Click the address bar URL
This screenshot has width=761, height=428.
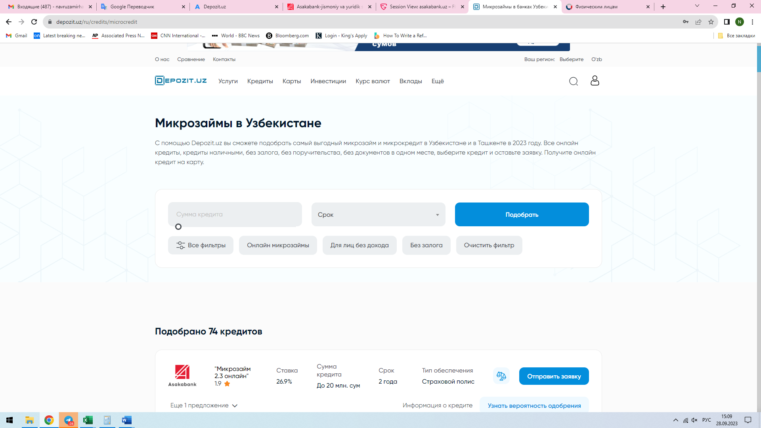click(x=97, y=22)
